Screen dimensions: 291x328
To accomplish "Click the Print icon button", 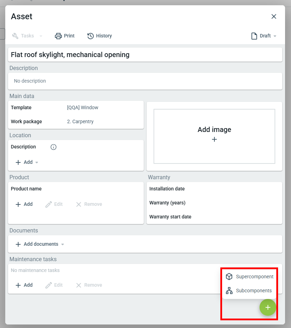I will click(x=58, y=36).
